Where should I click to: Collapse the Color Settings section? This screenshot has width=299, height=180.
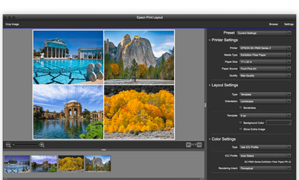(210, 139)
